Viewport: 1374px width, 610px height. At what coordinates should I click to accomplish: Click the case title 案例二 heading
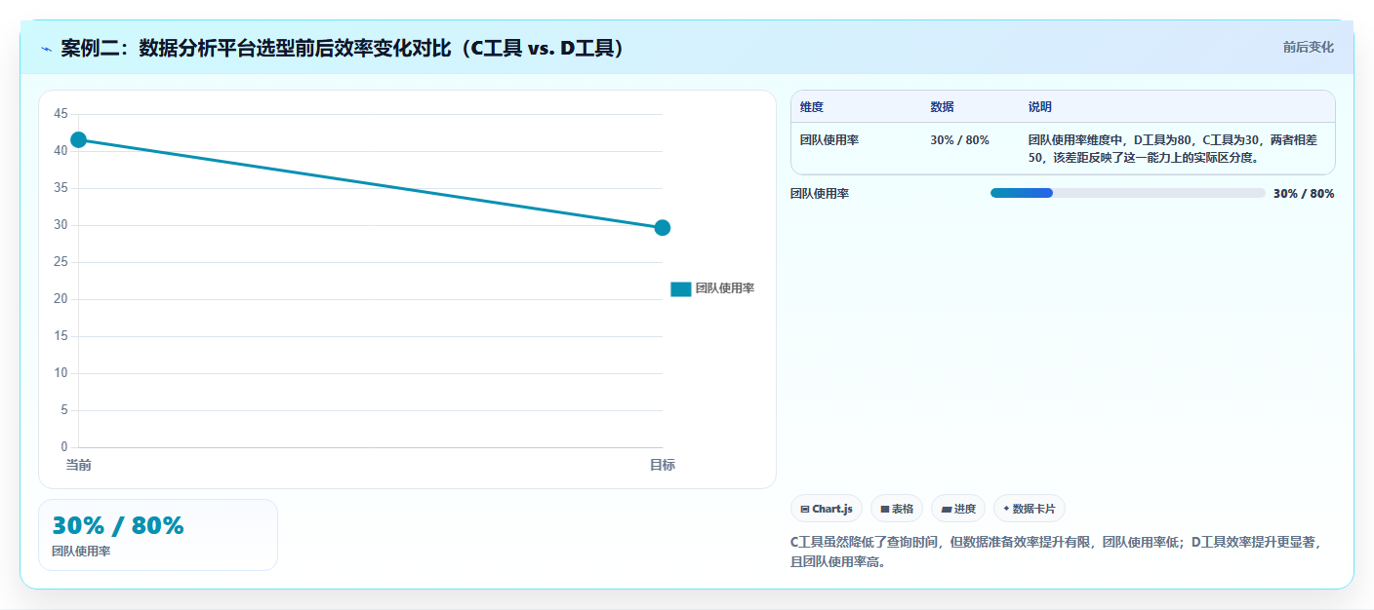[343, 48]
